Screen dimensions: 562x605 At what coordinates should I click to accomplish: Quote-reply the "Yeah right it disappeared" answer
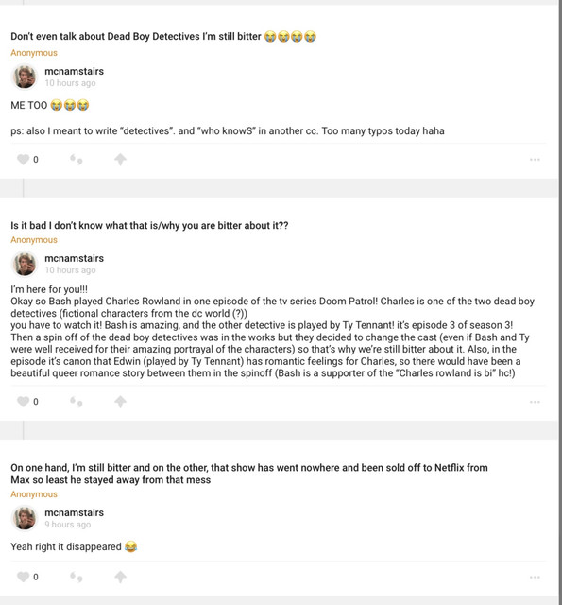point(76,577)
